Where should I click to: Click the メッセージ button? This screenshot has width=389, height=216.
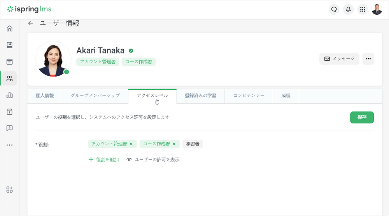[339, 59]
